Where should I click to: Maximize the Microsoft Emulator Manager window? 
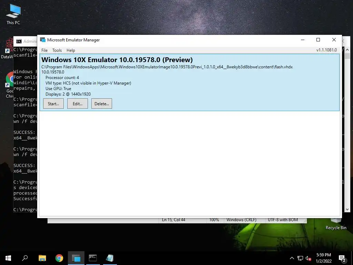(318, 40)
